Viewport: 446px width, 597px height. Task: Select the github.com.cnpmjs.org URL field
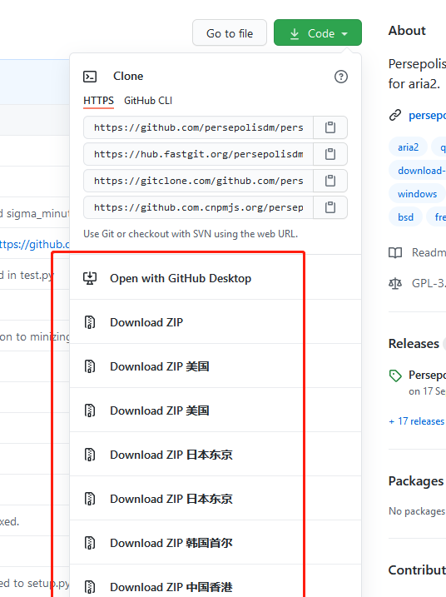(198, 207)
